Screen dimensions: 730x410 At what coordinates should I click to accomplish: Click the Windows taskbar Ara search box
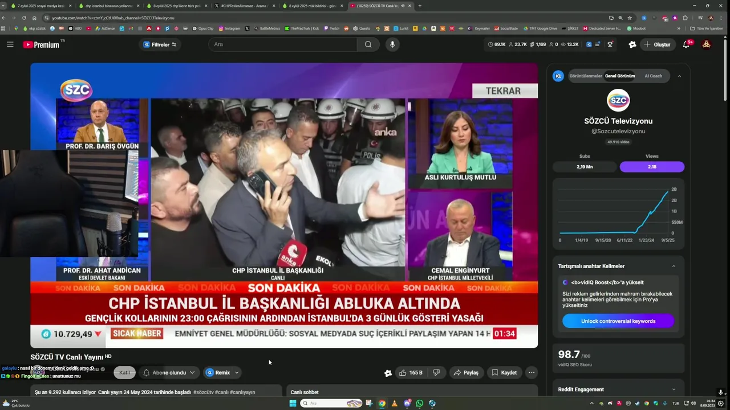point(332,403)
